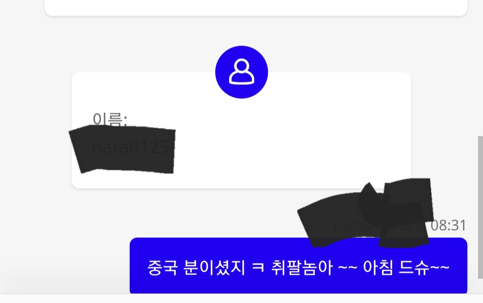Click the left padding of the blue bubble
Viewport: 483px width, 303px height.
click(x=139, y=267)
